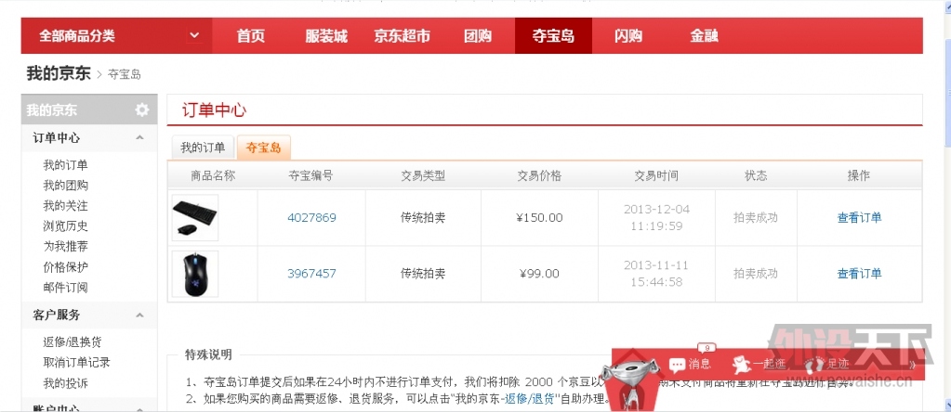The image size is (951, 412).
Task: Open the 足迹 footprints icon
Action: pos(814,364)
